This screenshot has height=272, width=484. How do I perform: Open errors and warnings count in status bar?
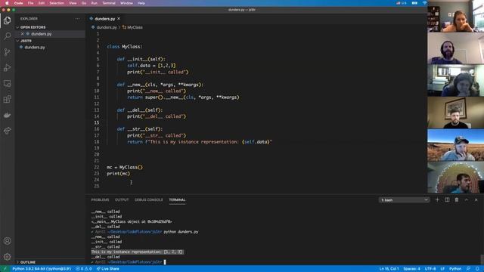point(84,269)
